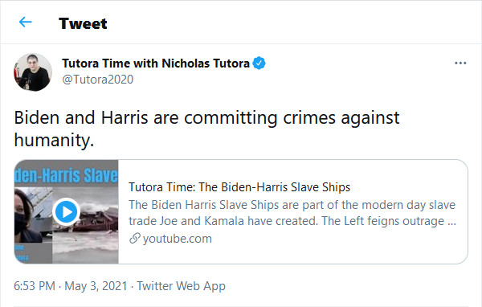
Task: Click the @Tutora2020 handle
Action: point(98,80)
